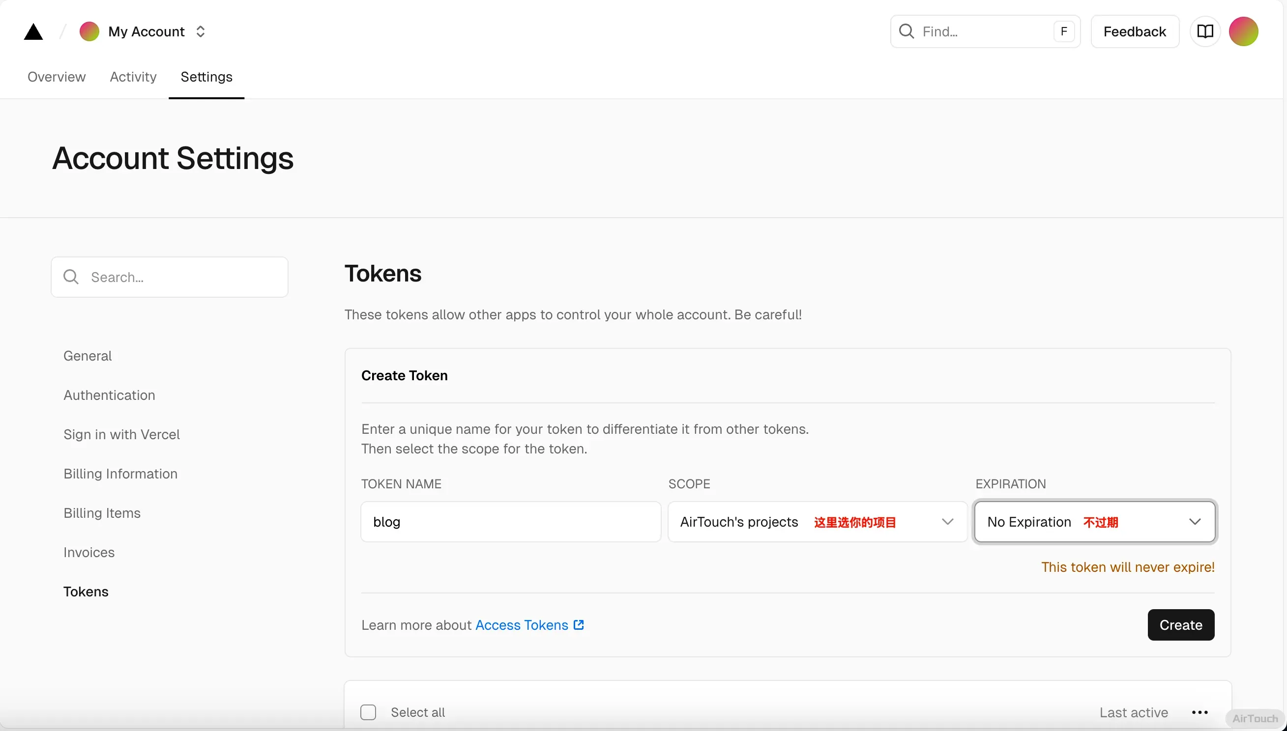
Task: Click the Vercel triangle logo
Action: click(x=33, y=31)
